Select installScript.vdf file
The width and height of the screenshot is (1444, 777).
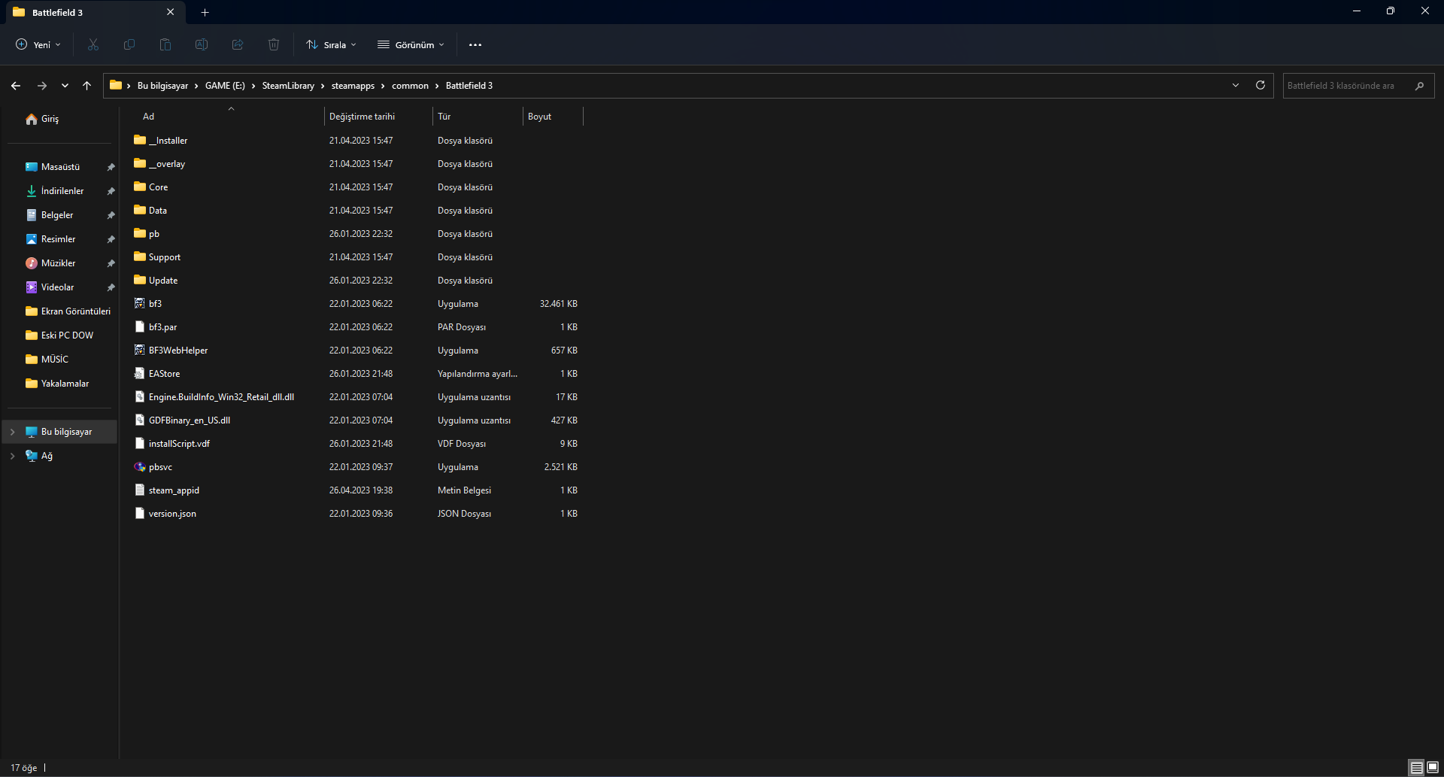[356, 444]
